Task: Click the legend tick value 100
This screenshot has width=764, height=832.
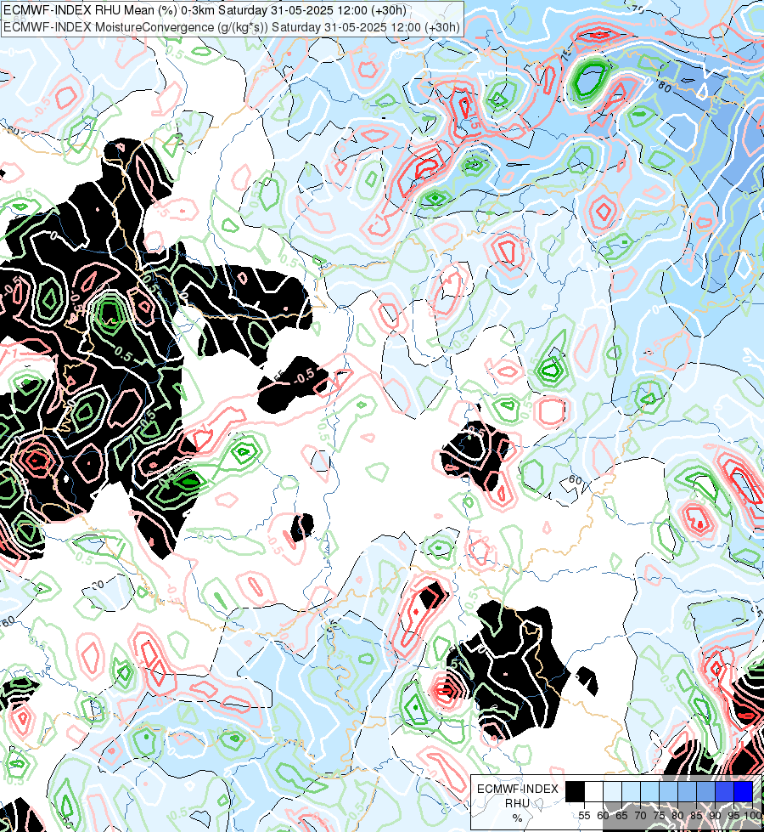Action: [754, 816]
